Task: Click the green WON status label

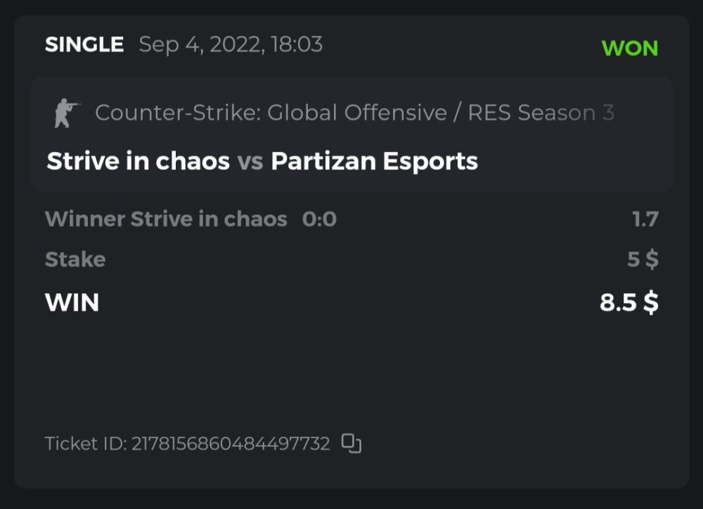Action: pos(630,49)
